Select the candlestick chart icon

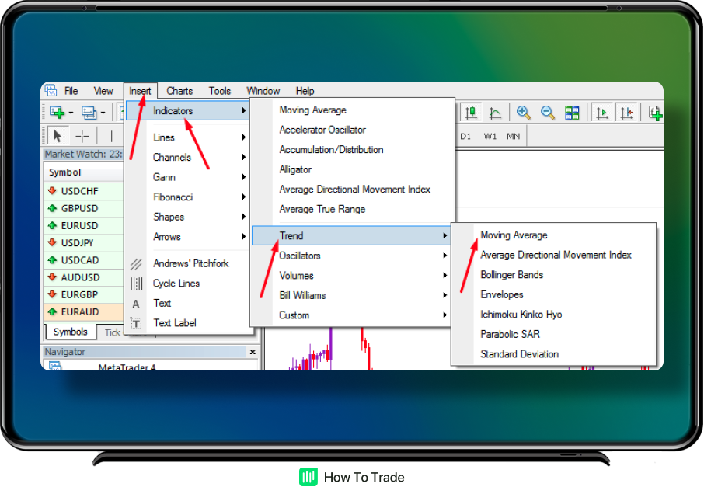pyautogui.click(x=471, y=113)
